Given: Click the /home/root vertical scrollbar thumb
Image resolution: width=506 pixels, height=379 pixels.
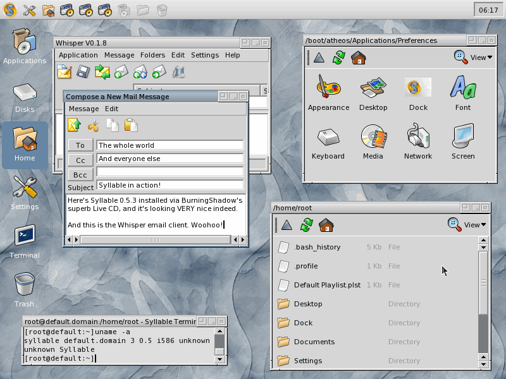Looking at the screenshot, I should pyautogui.click(x=483, y=283).
